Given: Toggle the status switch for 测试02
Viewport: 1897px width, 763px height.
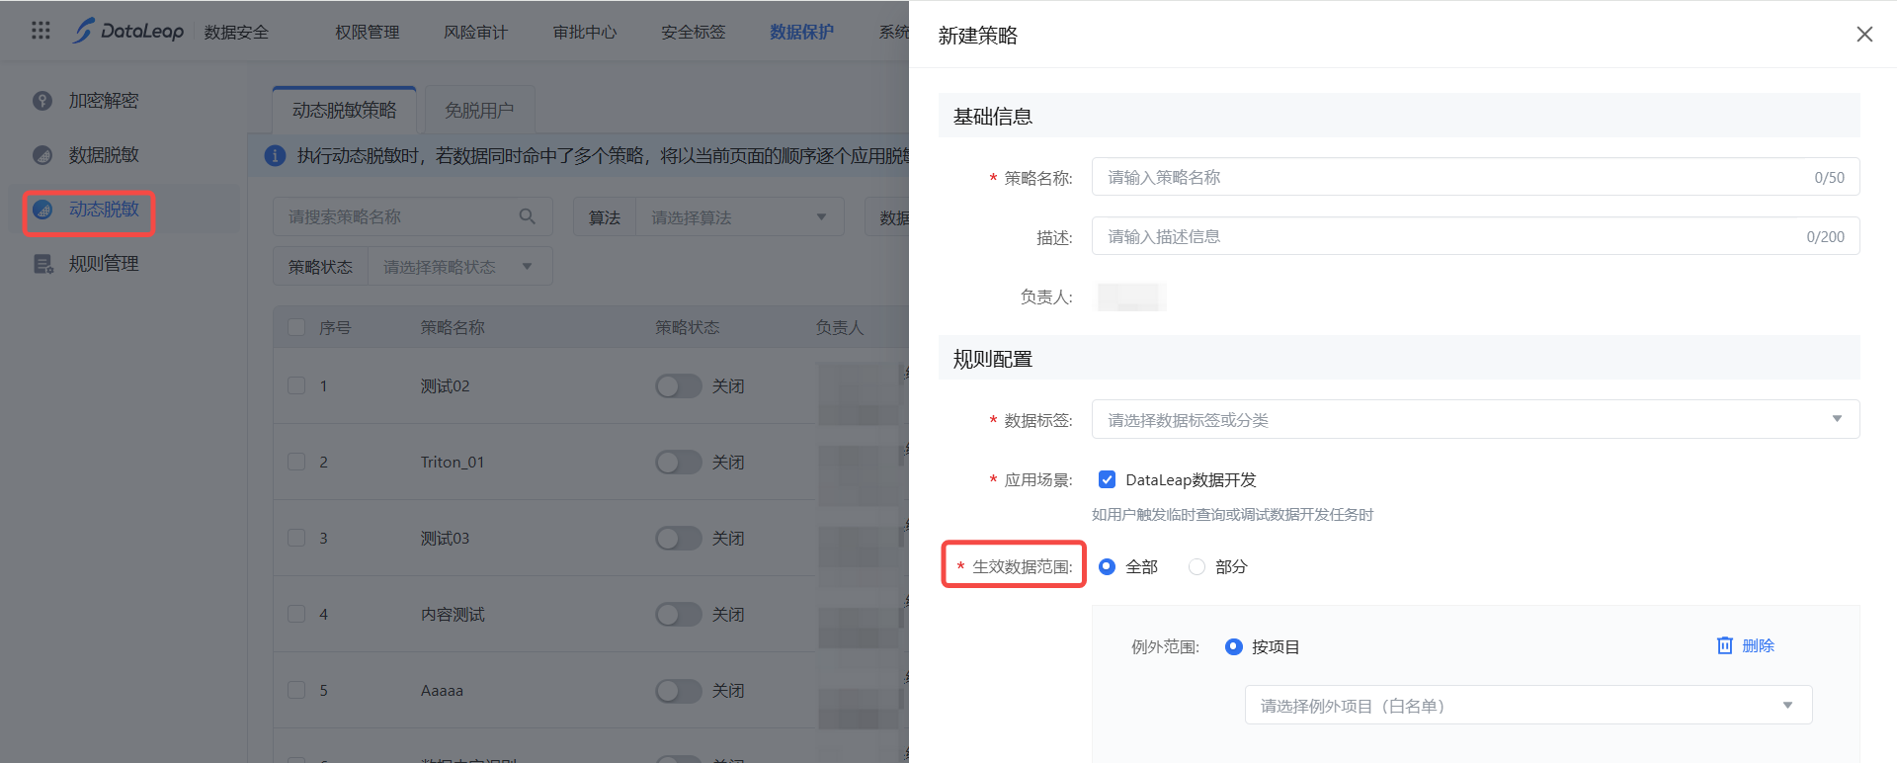Looking at the screenshot, I should [678, 386].
